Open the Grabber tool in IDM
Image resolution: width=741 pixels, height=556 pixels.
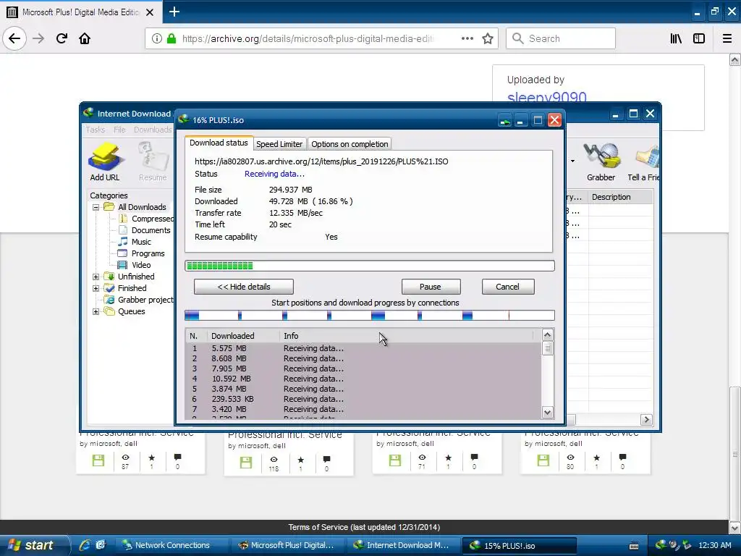tap(601, 161)
